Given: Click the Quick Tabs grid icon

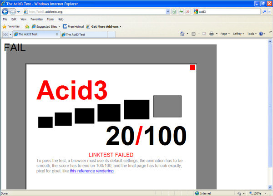Looking at the screenshot, I should (5, 34).
